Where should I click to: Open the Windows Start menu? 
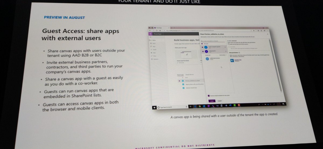click(x=155, y=108)
